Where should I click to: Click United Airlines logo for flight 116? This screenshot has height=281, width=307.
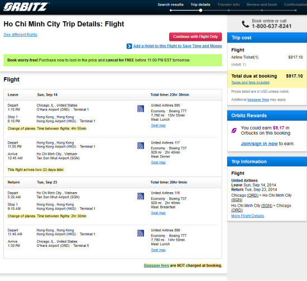141,196
